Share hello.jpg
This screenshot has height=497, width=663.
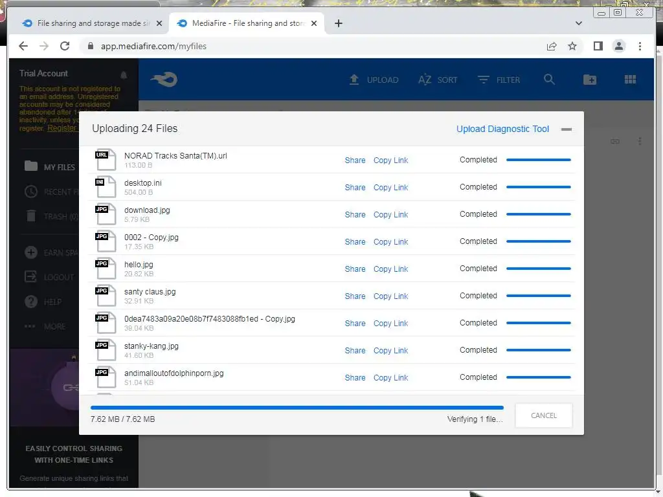[x=355, y=269]
